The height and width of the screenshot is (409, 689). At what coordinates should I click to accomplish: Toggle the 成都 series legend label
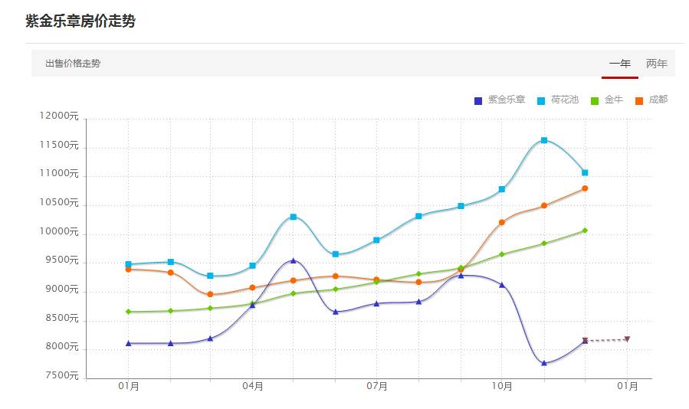[x=658, y=100]
